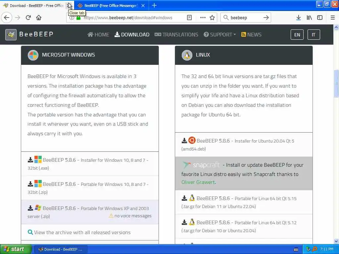
Task: Switch site language to EN
Action: click(297, 35)
